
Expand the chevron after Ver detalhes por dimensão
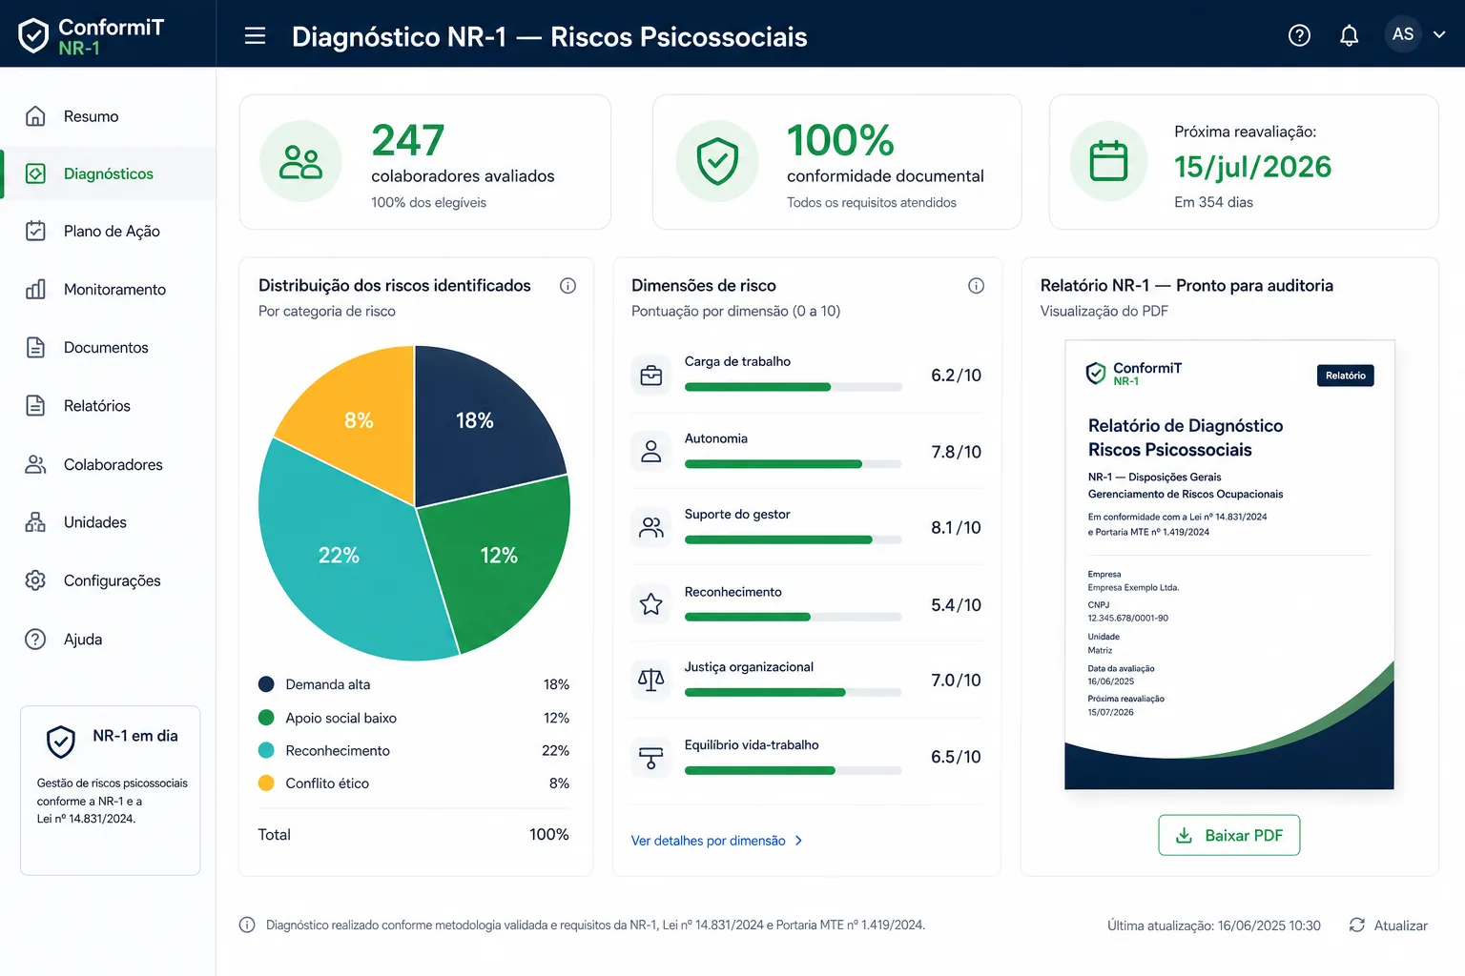tap(799, 841)
